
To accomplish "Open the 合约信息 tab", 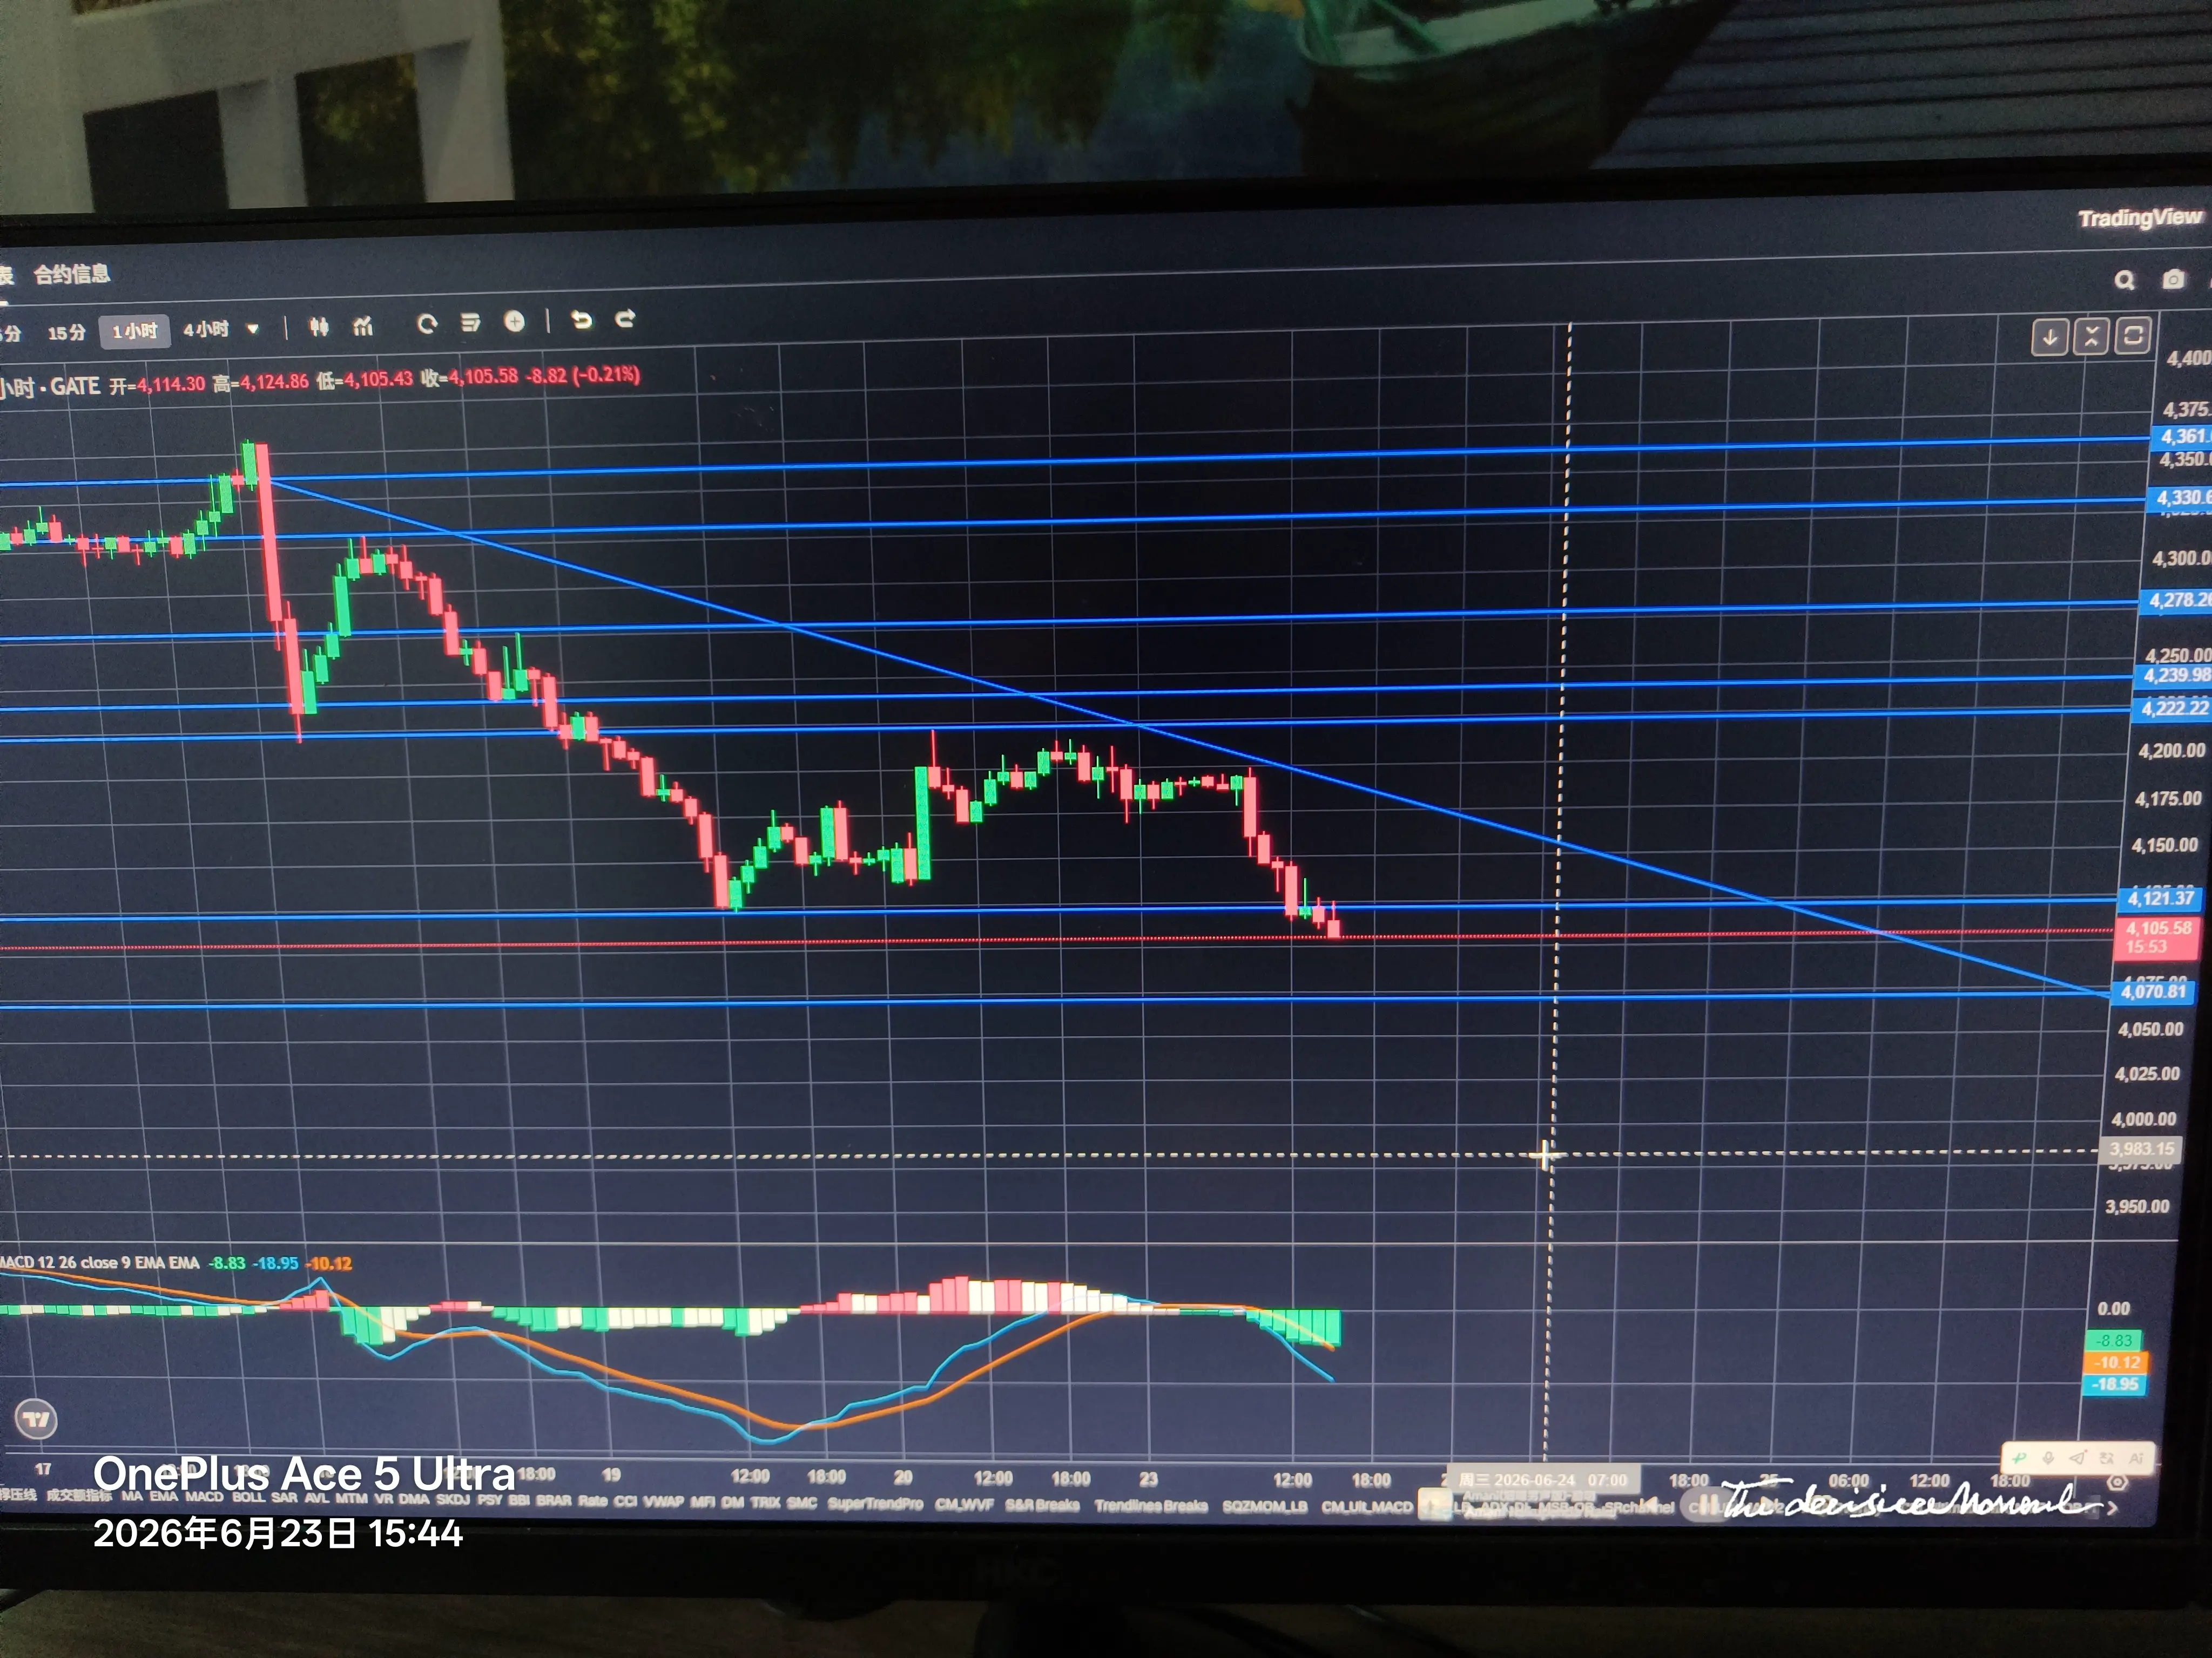I will [72, 274].
